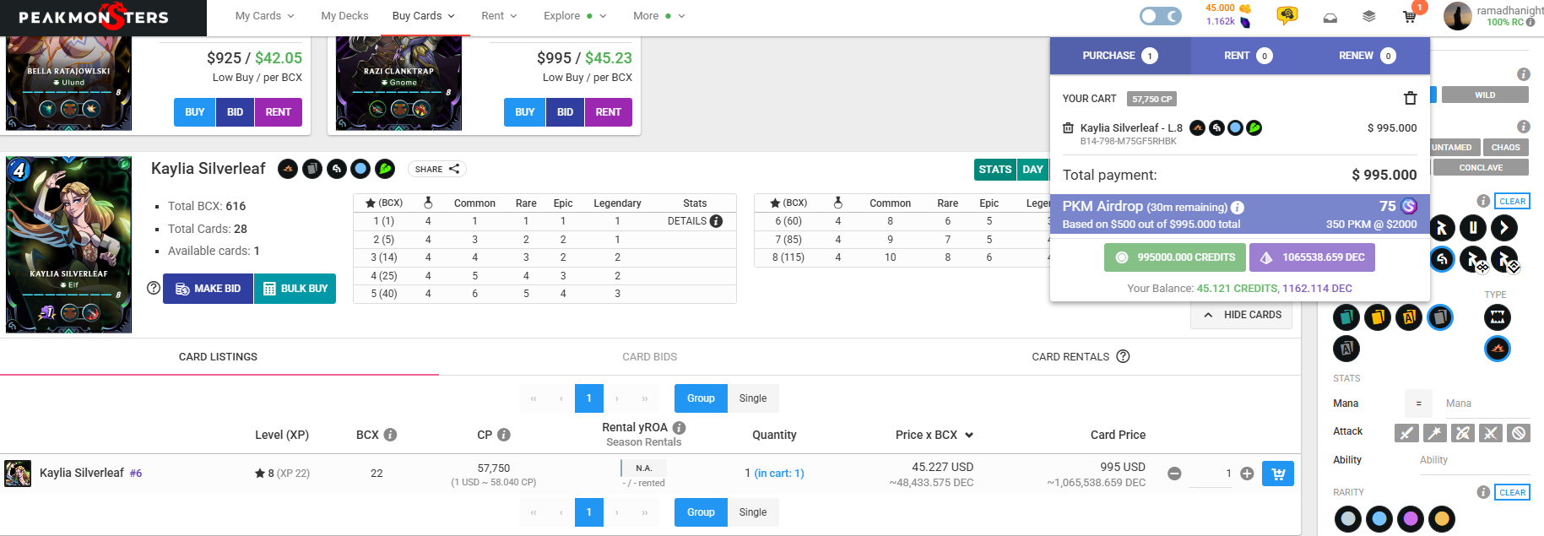Expand Rent menu

click(x=499, y=16)
